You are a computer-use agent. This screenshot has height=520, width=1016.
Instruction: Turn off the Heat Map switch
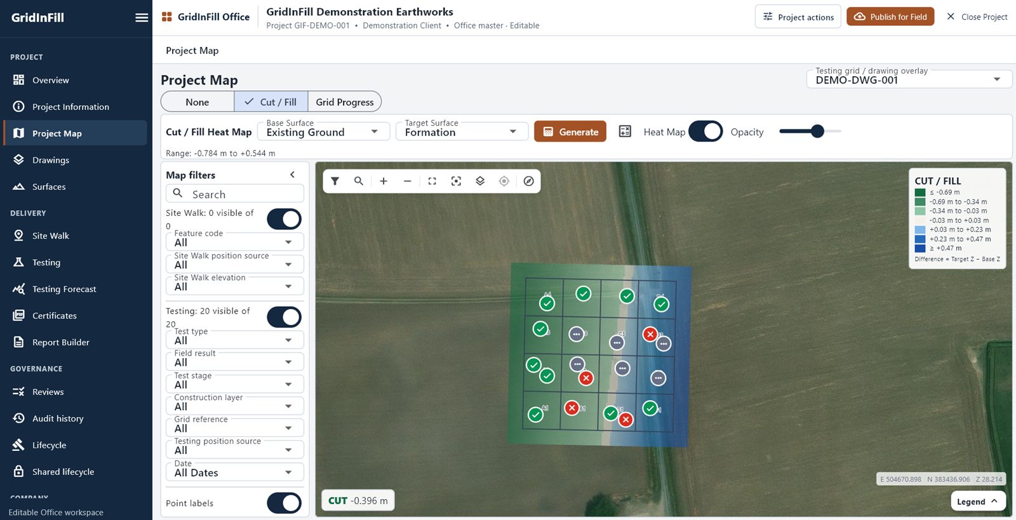pos(705,131)
